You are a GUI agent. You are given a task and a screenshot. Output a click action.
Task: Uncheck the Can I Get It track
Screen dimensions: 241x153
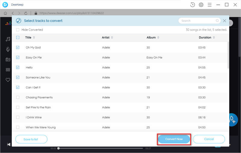(18, 87)
